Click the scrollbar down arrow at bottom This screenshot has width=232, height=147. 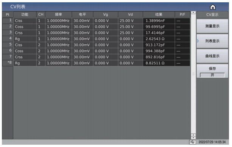click(x=193, y=138)
